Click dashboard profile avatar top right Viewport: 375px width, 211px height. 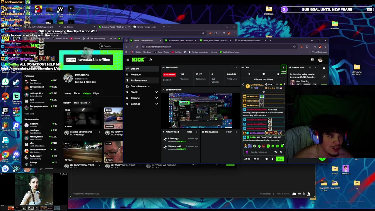coord(320,60)
